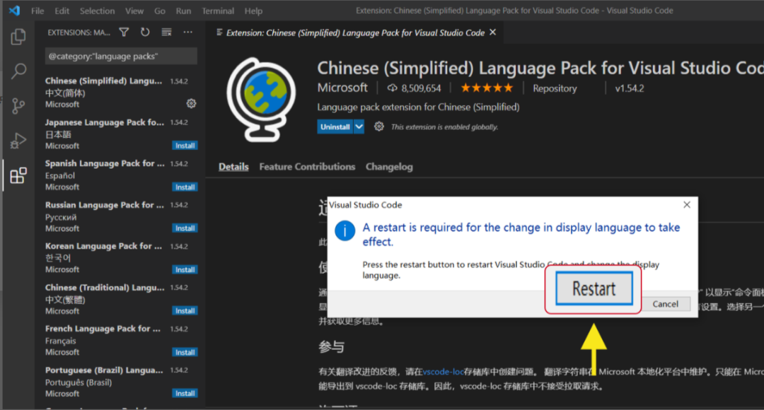Viewport: 764px width, 410px height.
Task: Click the extension title heading
Action: (540, 68)
